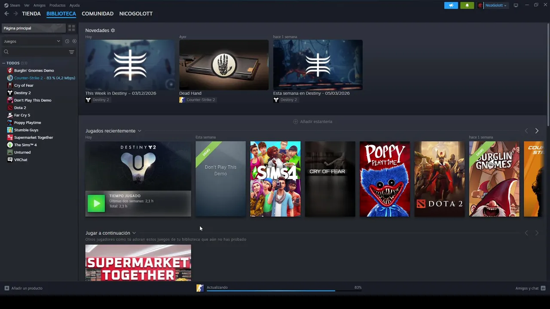Open advanced library filters icon
The image size is (550, 309).
pos(72,52)
